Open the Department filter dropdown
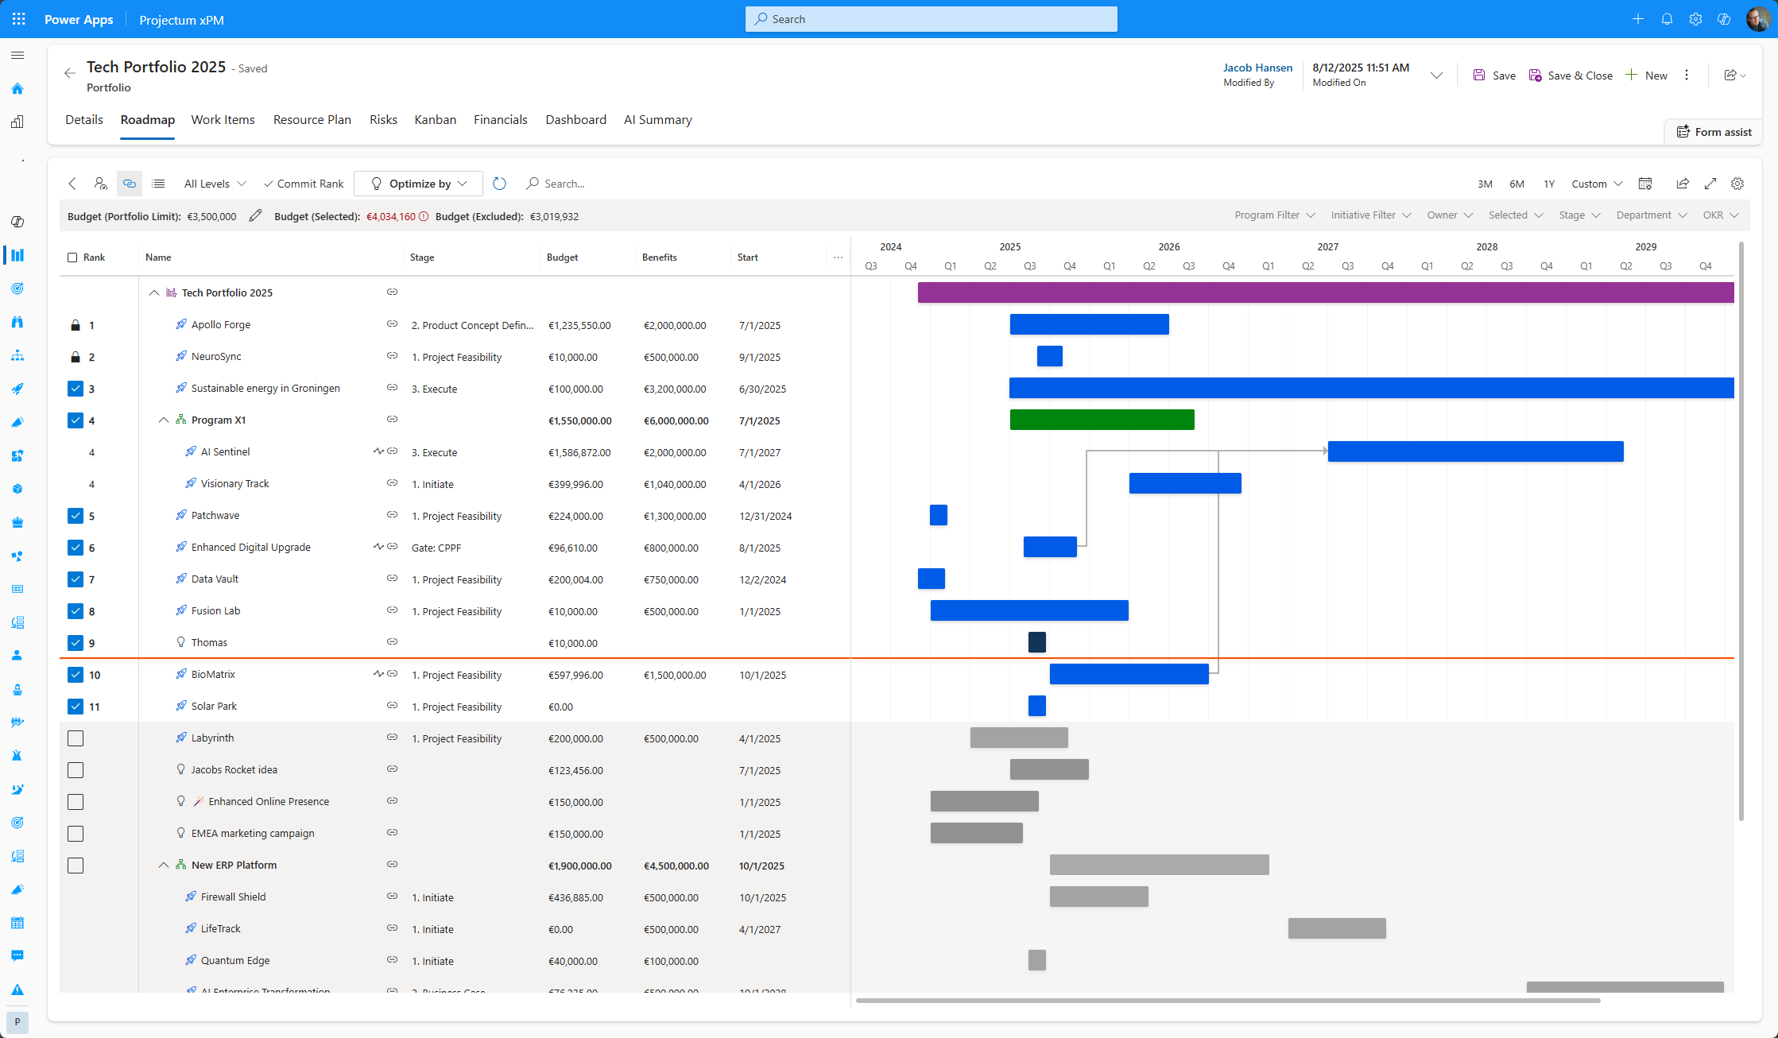This screenshot has height=1038, width=1778. [1652, 215]
